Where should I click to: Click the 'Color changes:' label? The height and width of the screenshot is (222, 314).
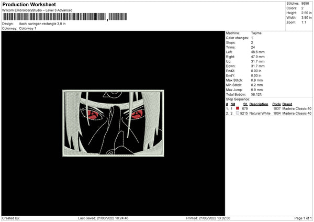[237, 38]
